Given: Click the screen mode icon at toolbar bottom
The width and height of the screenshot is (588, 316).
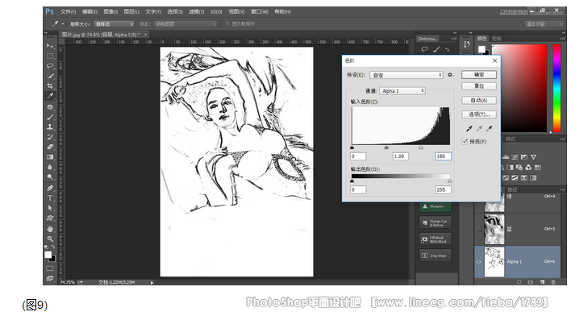Looking at the screenshot, I should [x=50, y=278].
